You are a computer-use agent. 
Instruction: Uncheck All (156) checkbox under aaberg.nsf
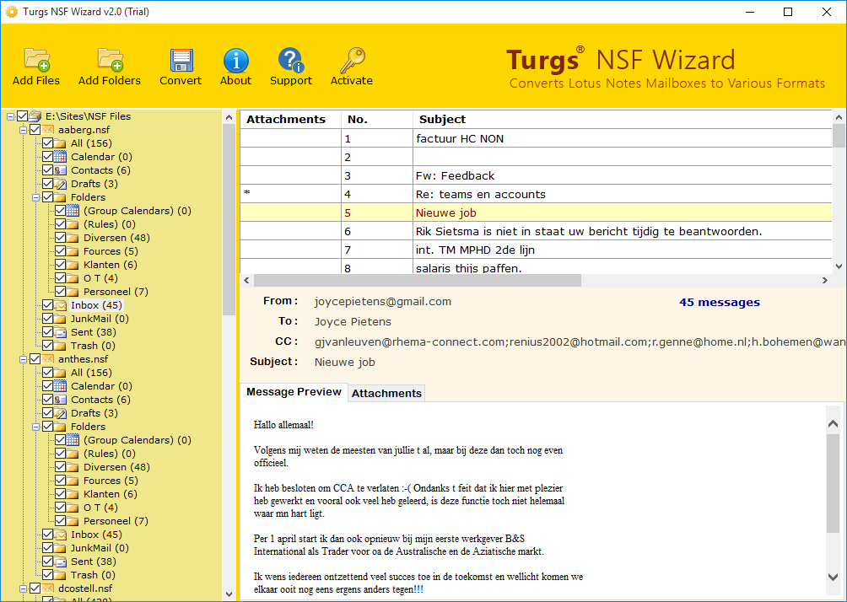coord(47,143)
